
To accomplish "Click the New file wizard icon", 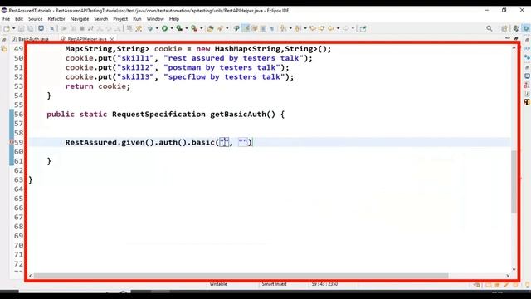I will pos(7,28).
